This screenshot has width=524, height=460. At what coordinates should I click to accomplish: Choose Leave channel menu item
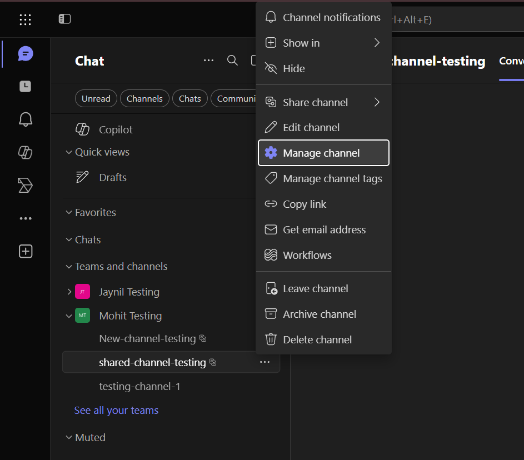click(x=323, y=288)
